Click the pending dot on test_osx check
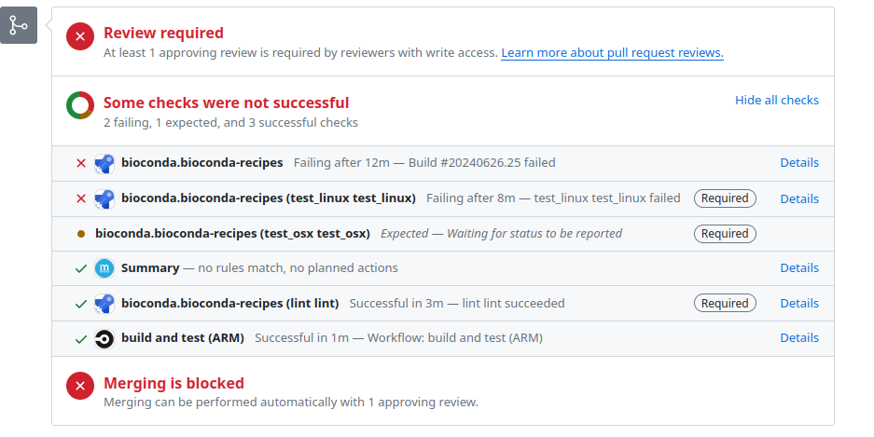The height and width of the screenshot is (437, 874). tap(81, 234)
